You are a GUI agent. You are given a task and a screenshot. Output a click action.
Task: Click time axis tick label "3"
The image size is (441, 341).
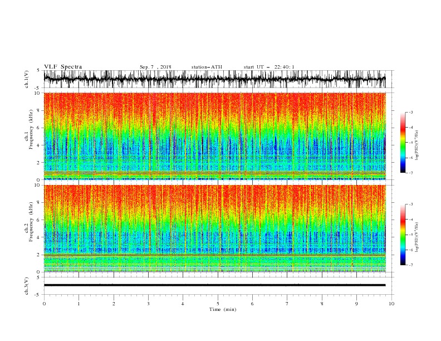pyautogui.click(x=148, y=304)
